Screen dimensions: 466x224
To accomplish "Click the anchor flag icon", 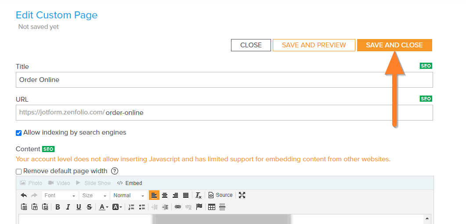I will [199, 207].
